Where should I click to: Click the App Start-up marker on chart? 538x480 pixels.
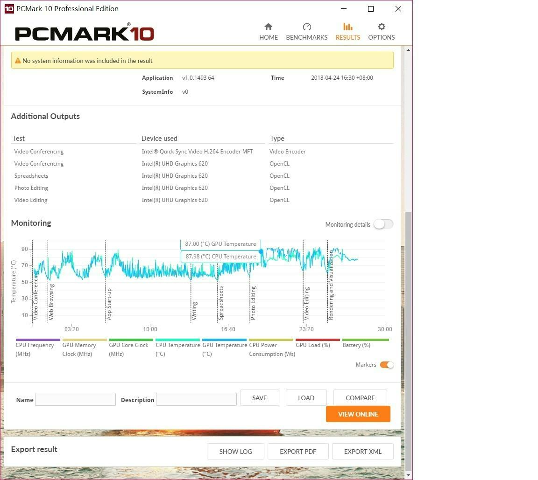tap(109, 304)
